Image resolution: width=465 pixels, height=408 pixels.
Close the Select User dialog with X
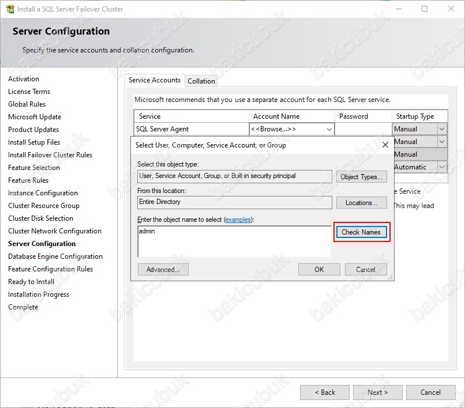[385, 145]
